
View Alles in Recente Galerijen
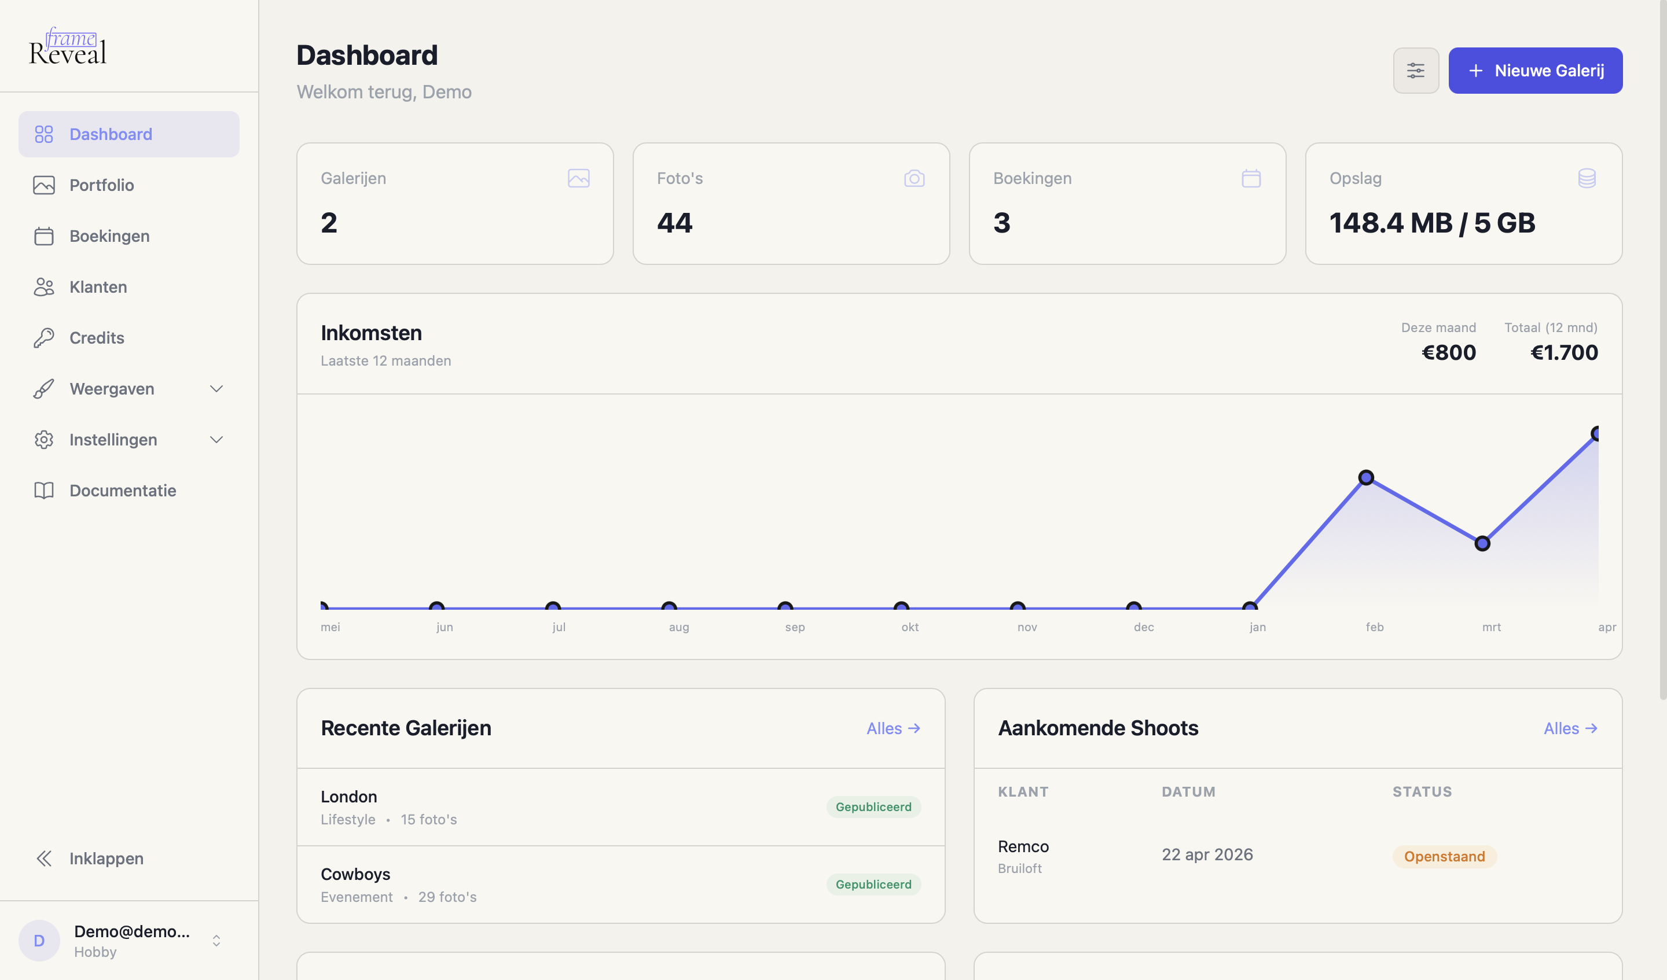(x=893, y=728)
